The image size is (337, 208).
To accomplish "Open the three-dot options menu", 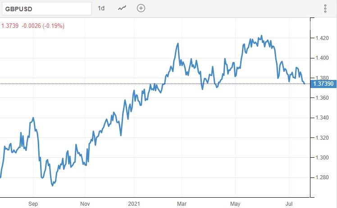I will coord(326,9).
